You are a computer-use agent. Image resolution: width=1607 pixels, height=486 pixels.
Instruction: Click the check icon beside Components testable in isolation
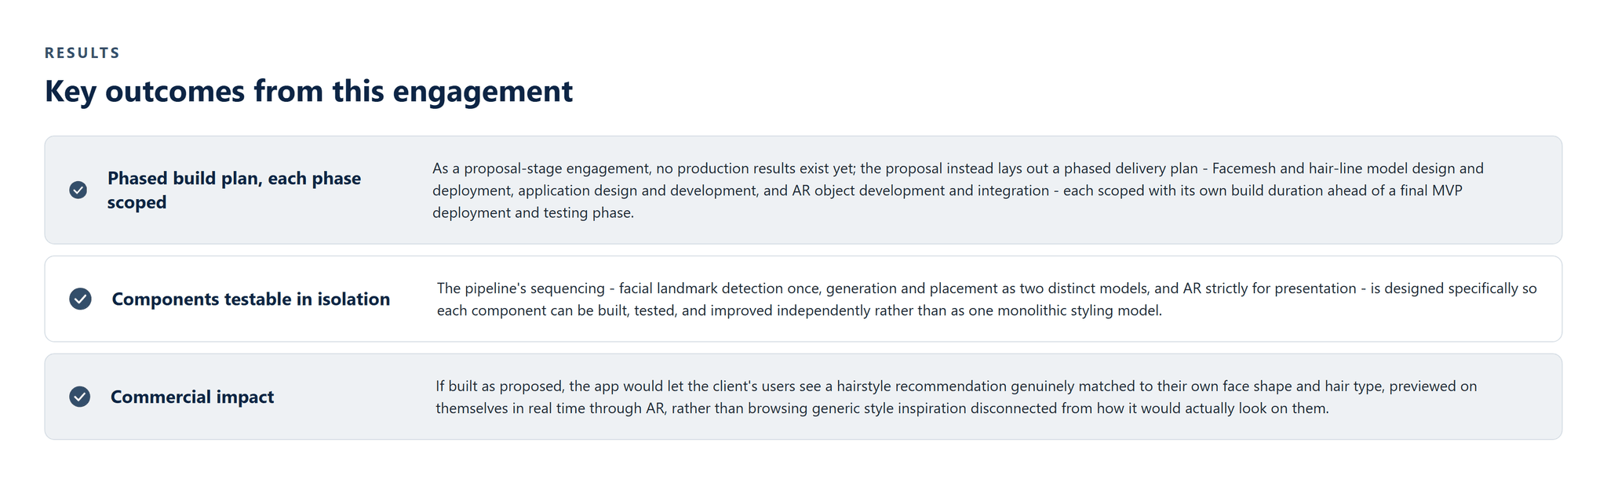pyautogui.click(x=80, y=299)
